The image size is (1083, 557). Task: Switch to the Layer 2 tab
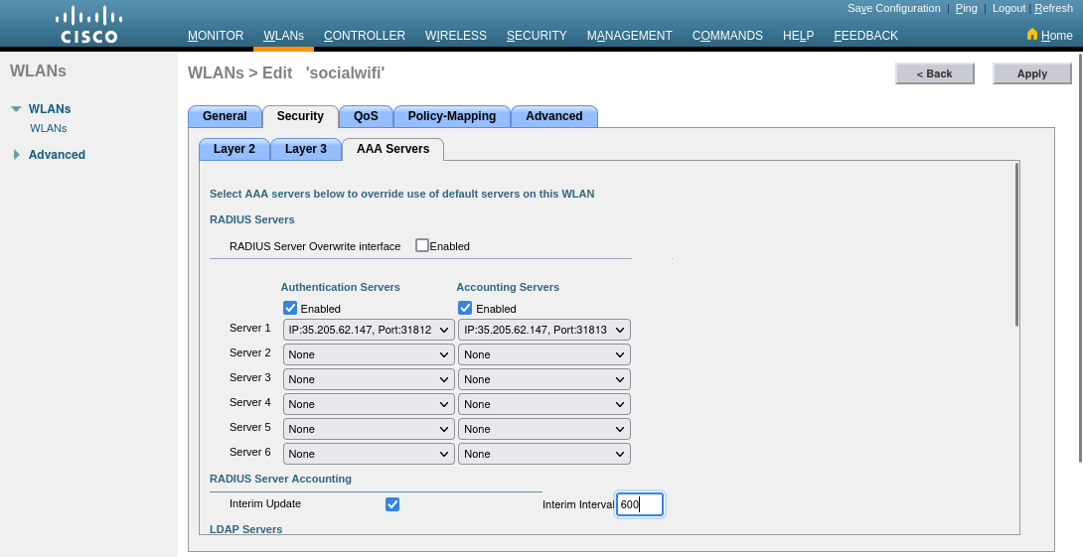[234, 149]
